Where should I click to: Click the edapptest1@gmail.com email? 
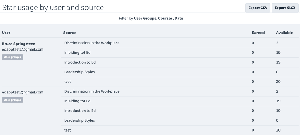23,49
